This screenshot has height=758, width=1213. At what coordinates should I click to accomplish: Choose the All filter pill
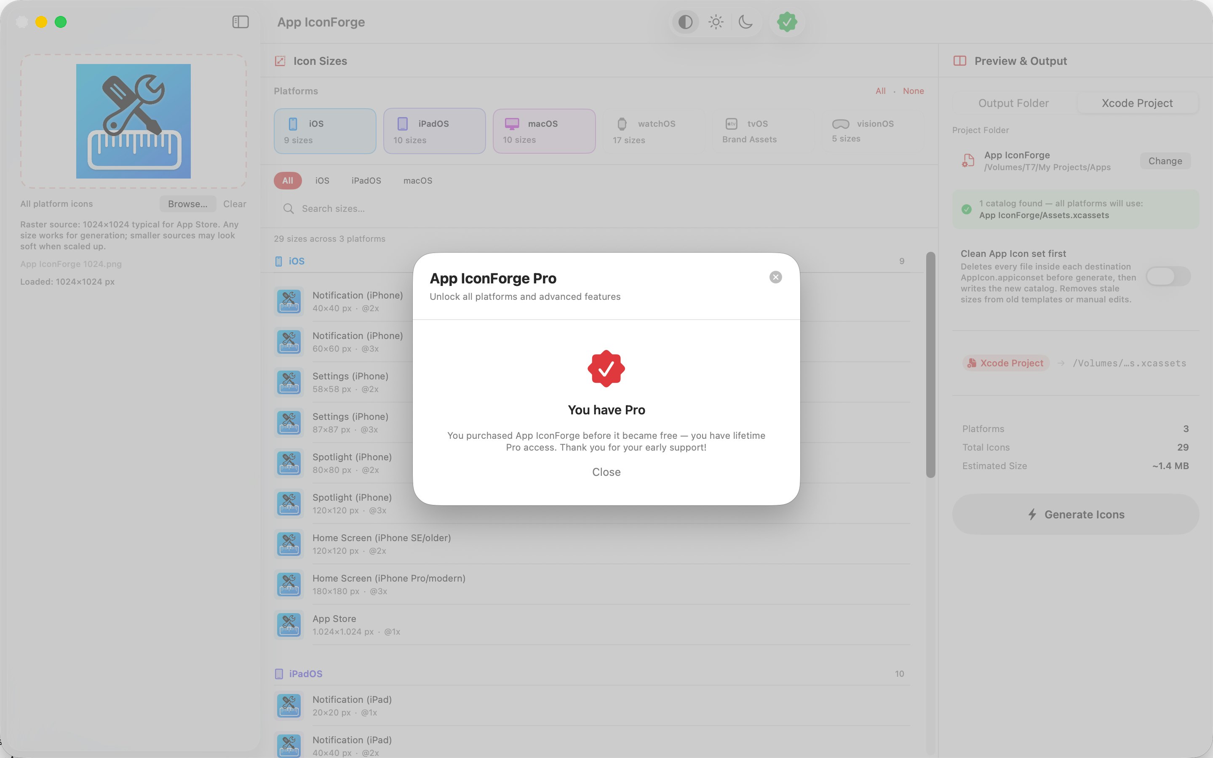coord(288,181)
